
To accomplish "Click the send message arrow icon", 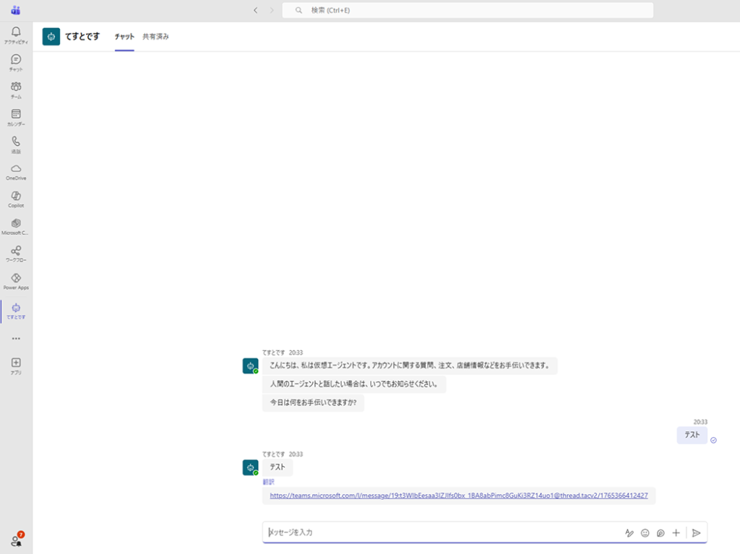I will click(x=696, y=532).
